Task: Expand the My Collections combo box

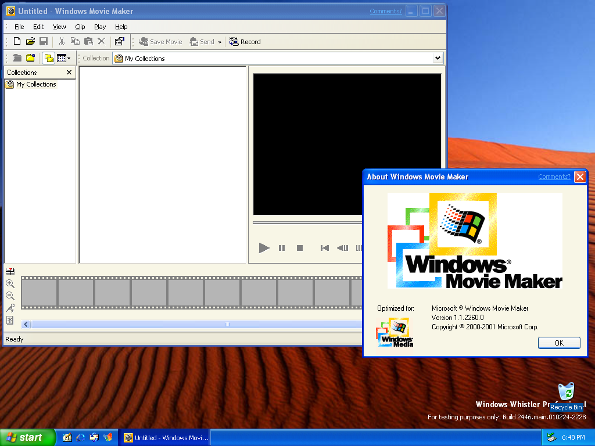Action: tap(438, 58)
